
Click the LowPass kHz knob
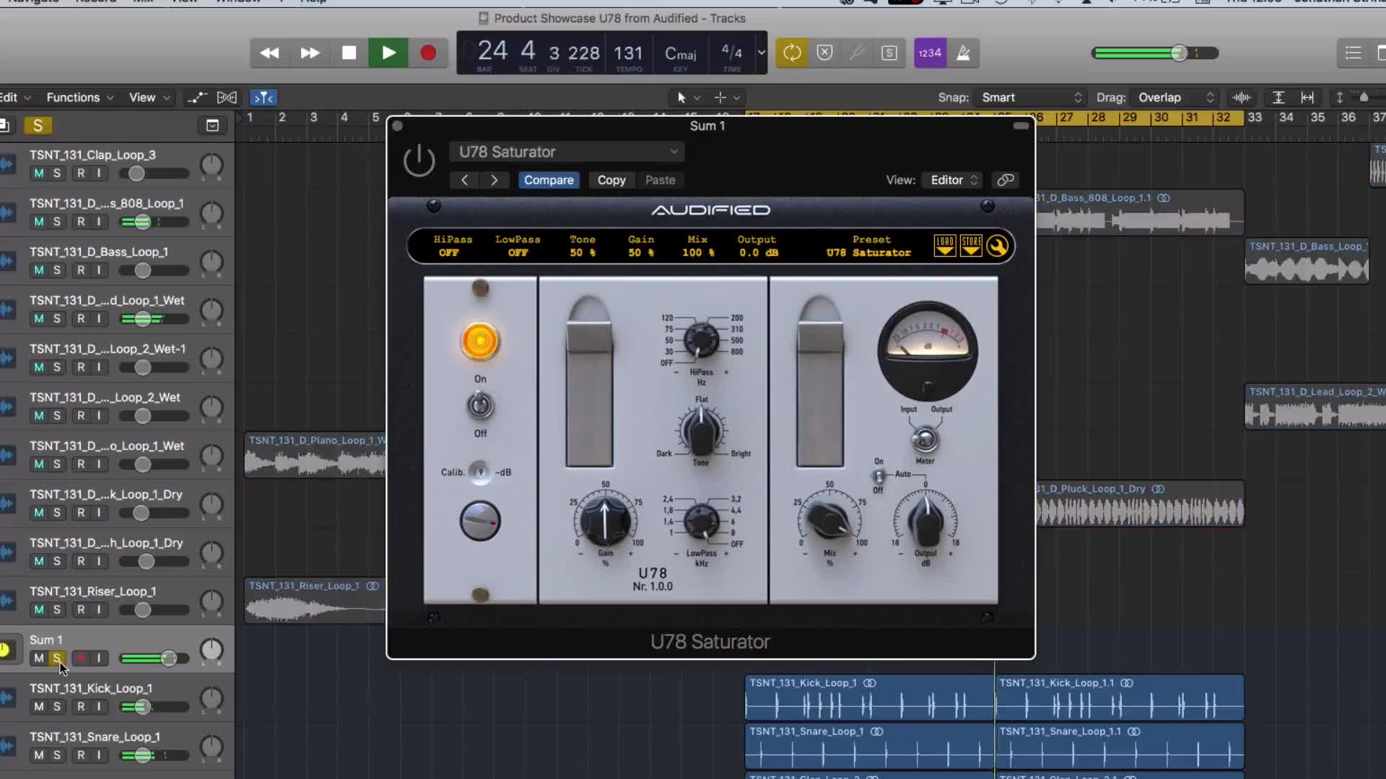pos(701,521)
